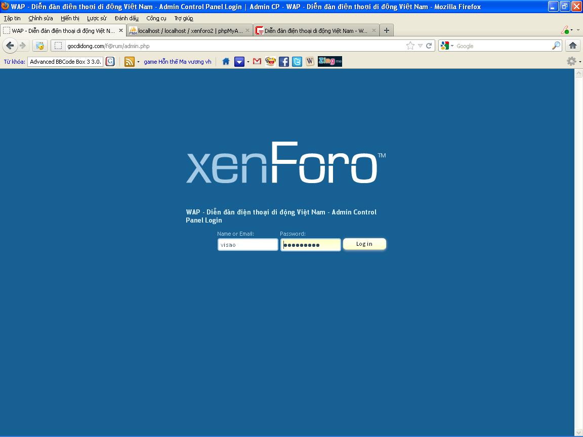Image resolution: width=583 pixels, height=437 pixels.
Task: Restore down the Firefox window
Action: click(x=565, y=6)
